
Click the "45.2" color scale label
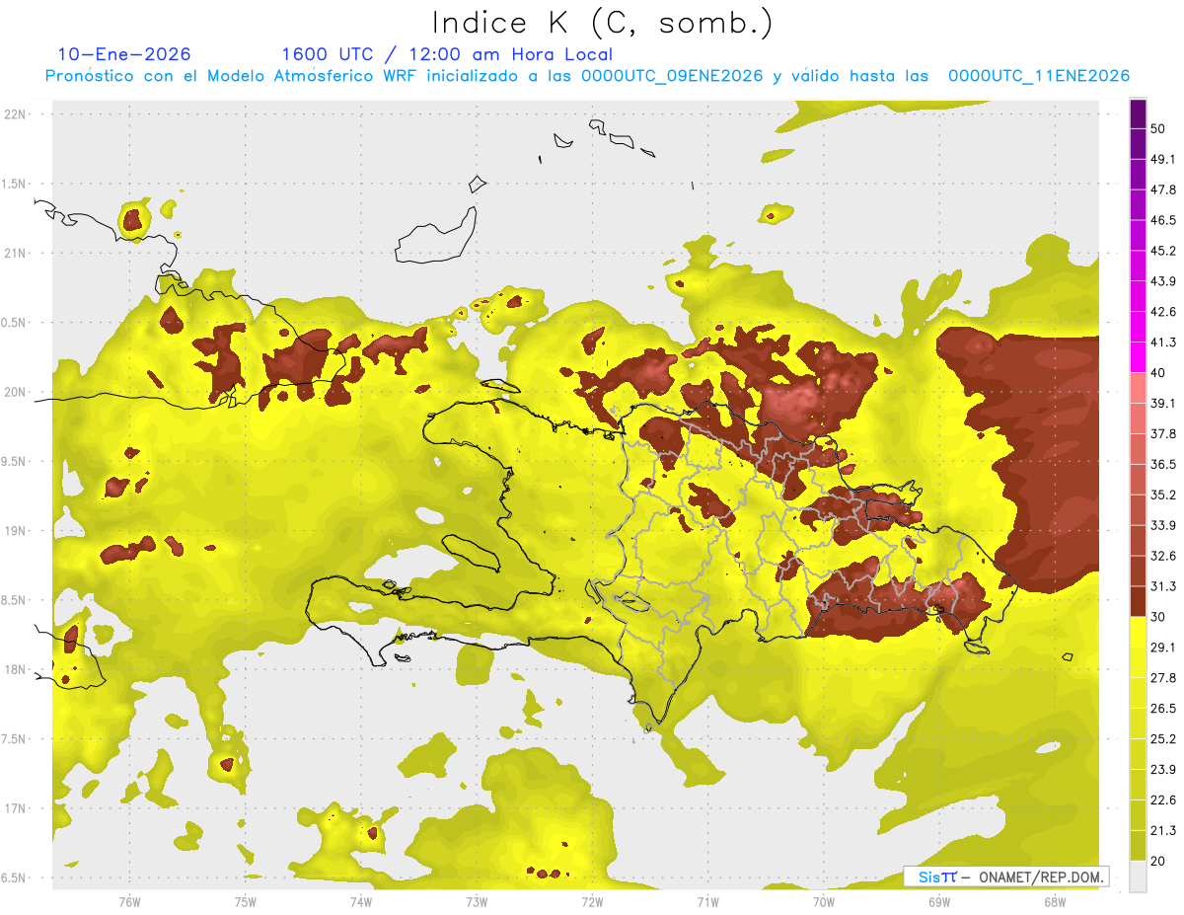point(1163,251)
